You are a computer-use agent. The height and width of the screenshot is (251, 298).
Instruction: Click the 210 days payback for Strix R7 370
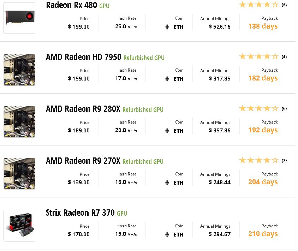[263, 234]
